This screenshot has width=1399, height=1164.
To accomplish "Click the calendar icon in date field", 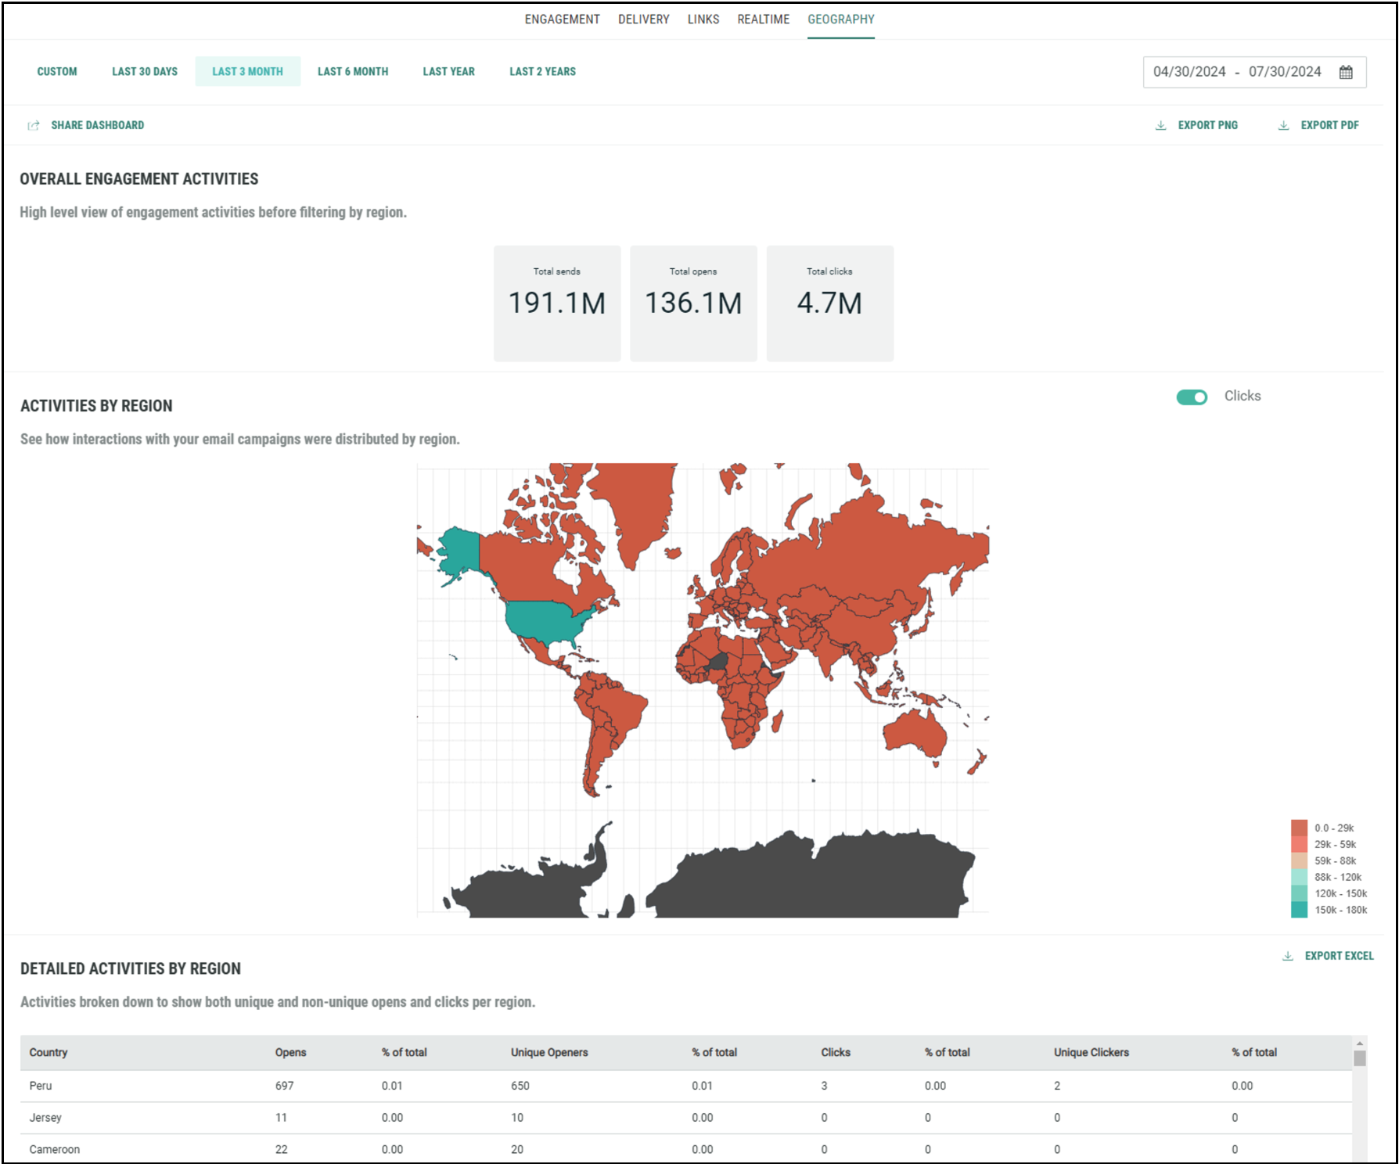I will [1346, 72].
